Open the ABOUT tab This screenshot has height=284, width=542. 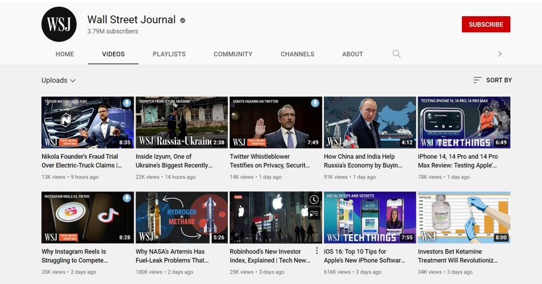352,54
